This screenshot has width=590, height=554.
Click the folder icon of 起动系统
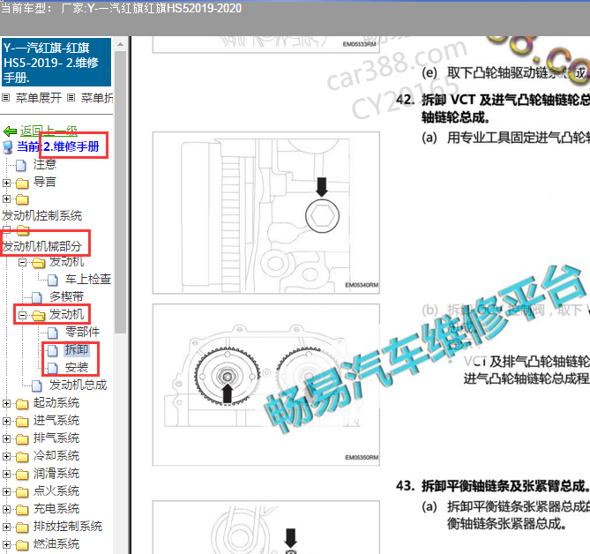23,404
